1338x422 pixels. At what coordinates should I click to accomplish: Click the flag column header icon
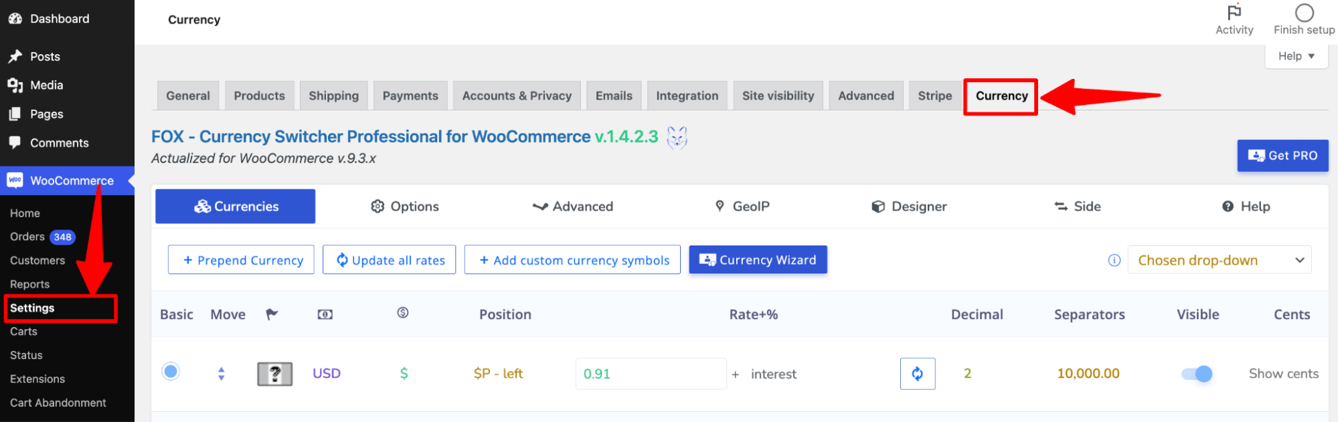coord(272,314)
